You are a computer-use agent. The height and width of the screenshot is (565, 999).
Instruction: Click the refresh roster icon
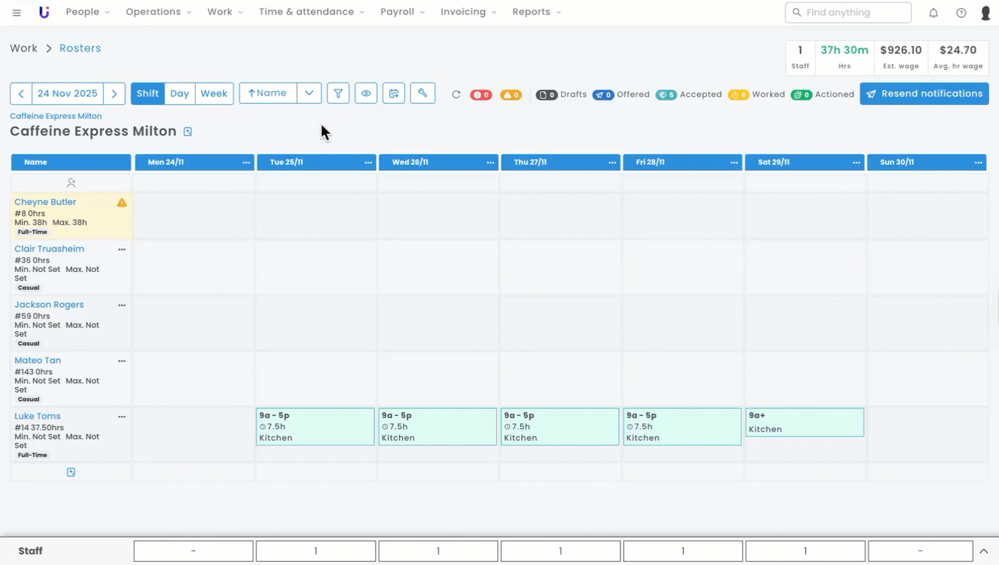[x=456, y=94]
